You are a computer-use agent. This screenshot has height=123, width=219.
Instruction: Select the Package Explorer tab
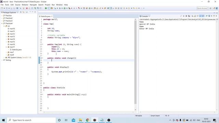[x=10, y=12]
